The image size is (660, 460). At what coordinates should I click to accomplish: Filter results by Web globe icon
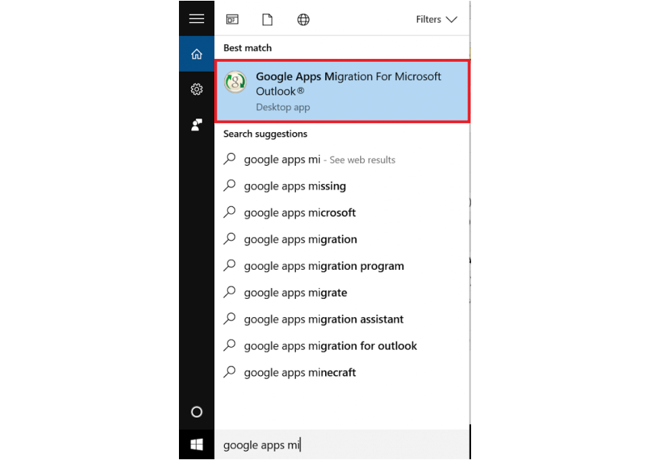click(303, 19)
